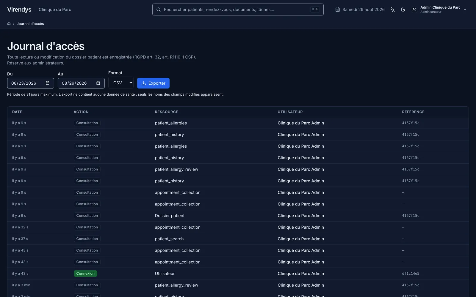
Task: Click Consultation badge in patient_search row
Action: pyautogui.click(x=87, y=239)
